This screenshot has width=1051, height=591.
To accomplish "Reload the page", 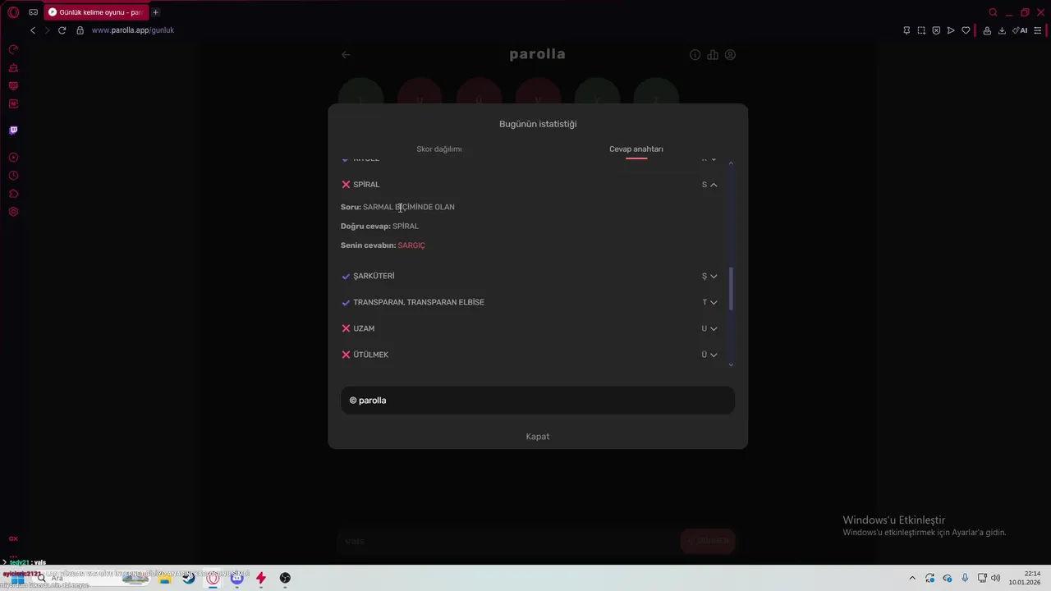I will pyautogui.click(x=62, y=30).
